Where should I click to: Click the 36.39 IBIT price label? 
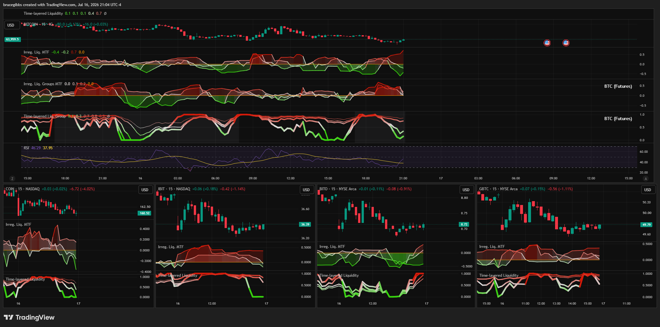coord(305,224)
